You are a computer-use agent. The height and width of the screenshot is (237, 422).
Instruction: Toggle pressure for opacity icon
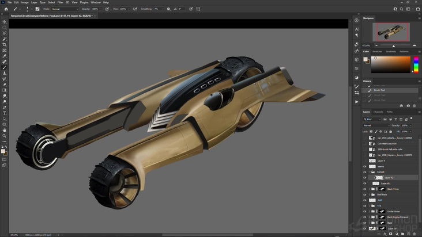(107, 9)
